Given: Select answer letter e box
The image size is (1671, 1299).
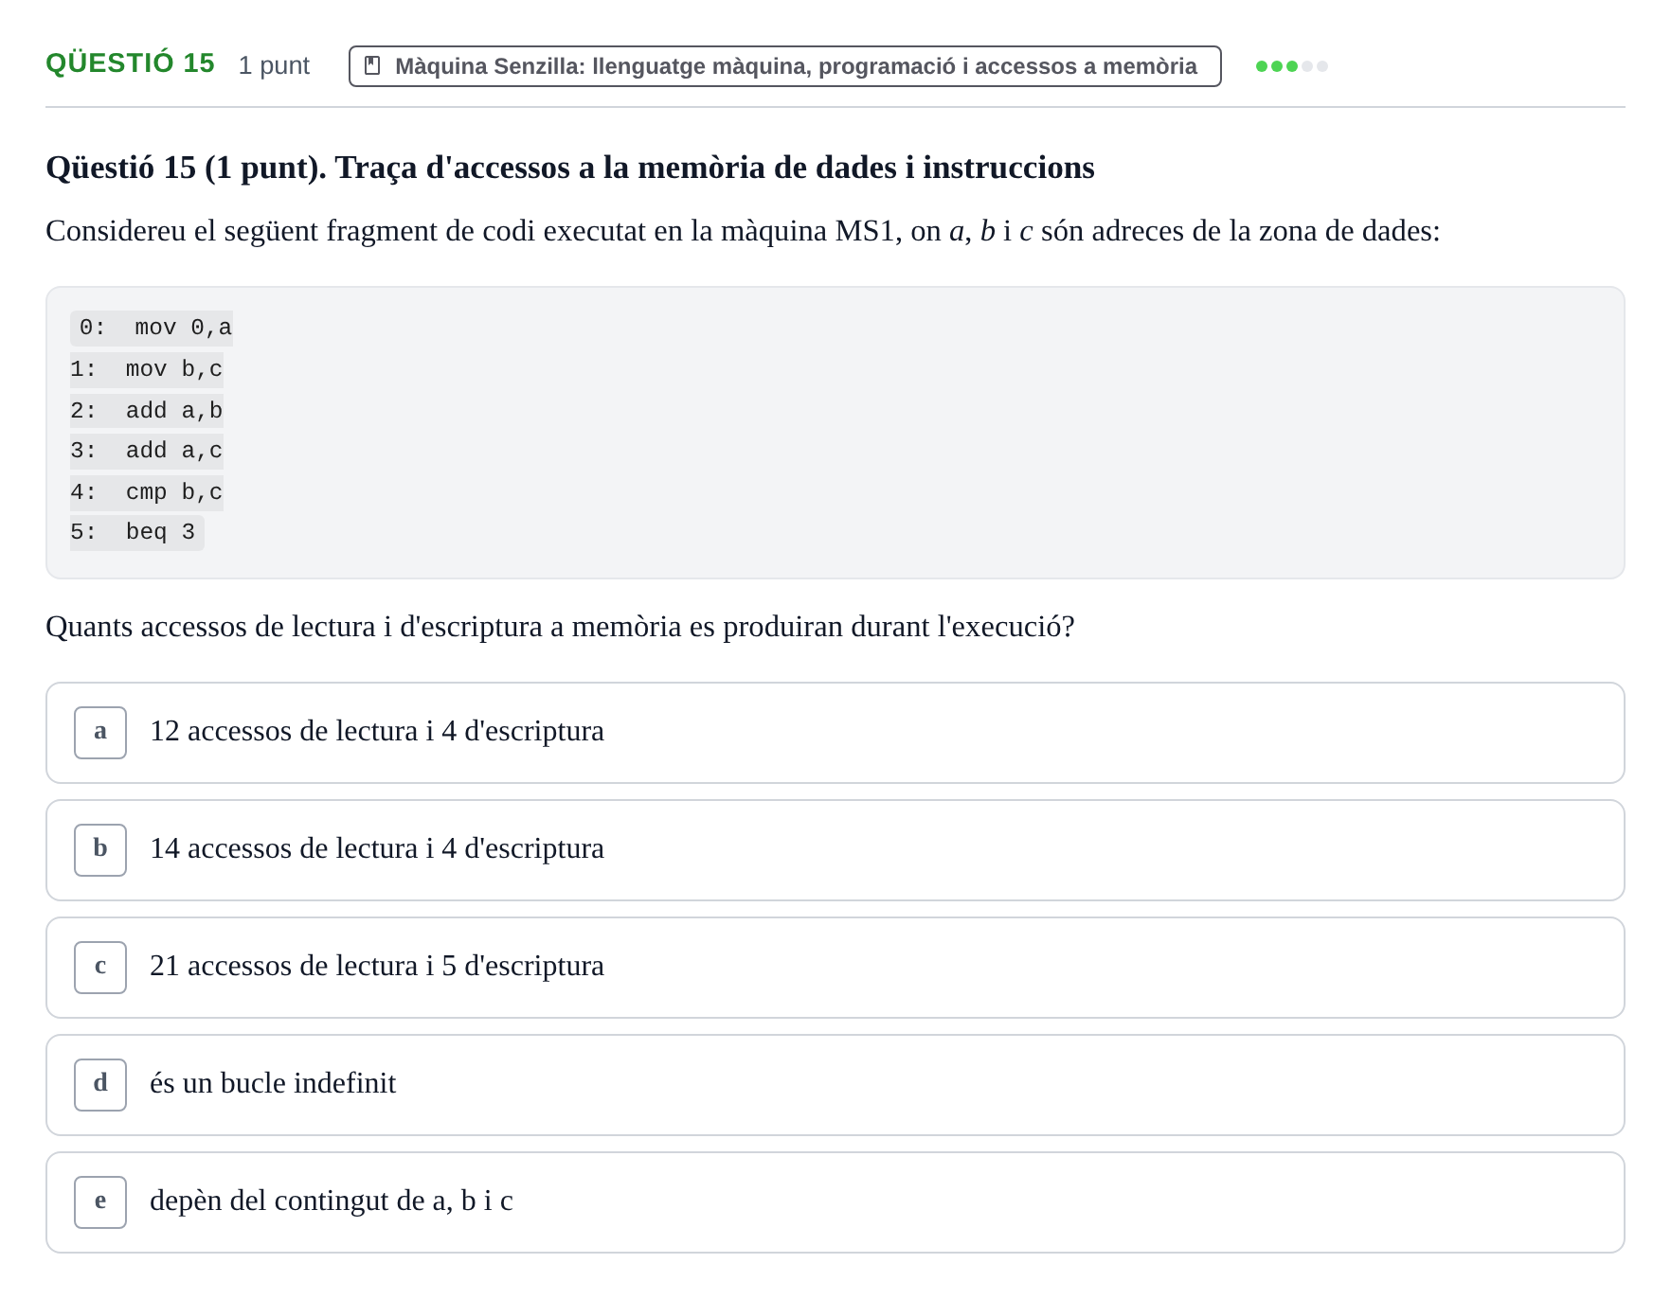Looking at the screenshot, I should (x=100, y=1202).
